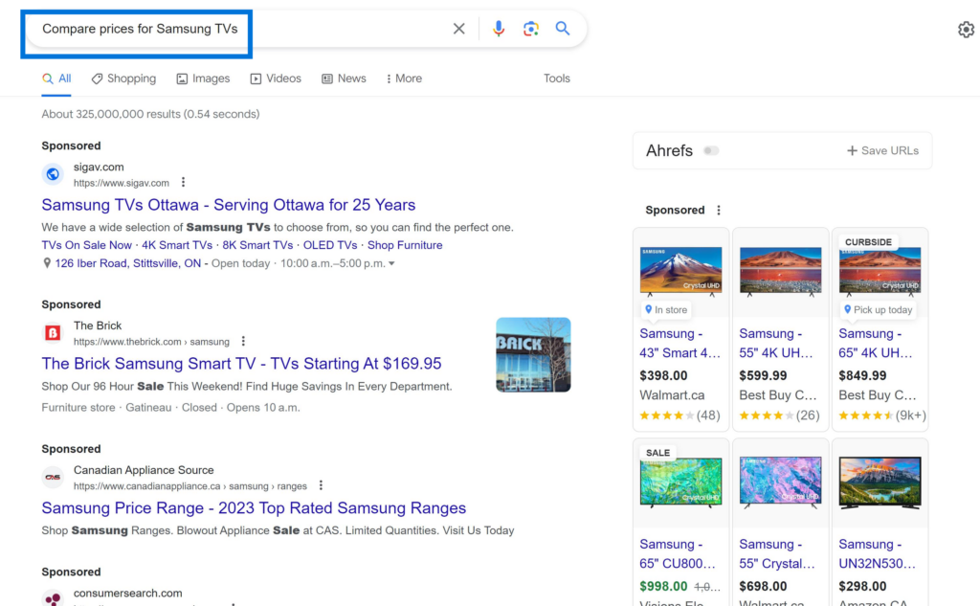980x606 pixels.
Task: Click the location pin beside 126 Iber Road
Action: click(45, 262)
